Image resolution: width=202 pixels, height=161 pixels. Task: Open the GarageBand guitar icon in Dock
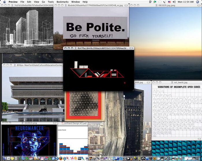pyautogui.click(x=132, y=158)
